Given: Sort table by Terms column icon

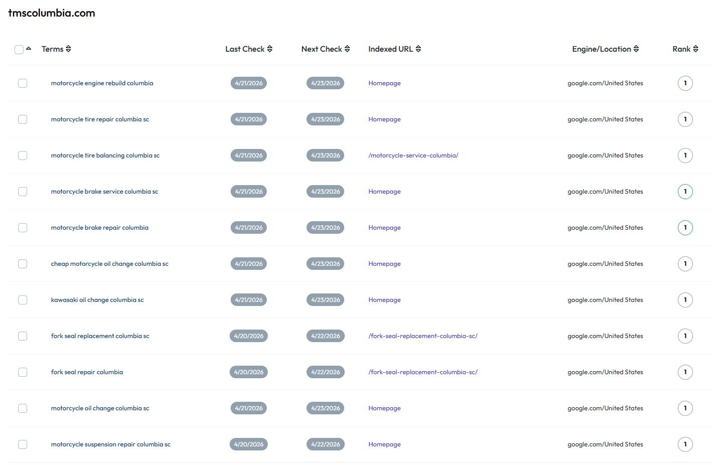Looking at the screenshot, I should [x=68, y=49].
